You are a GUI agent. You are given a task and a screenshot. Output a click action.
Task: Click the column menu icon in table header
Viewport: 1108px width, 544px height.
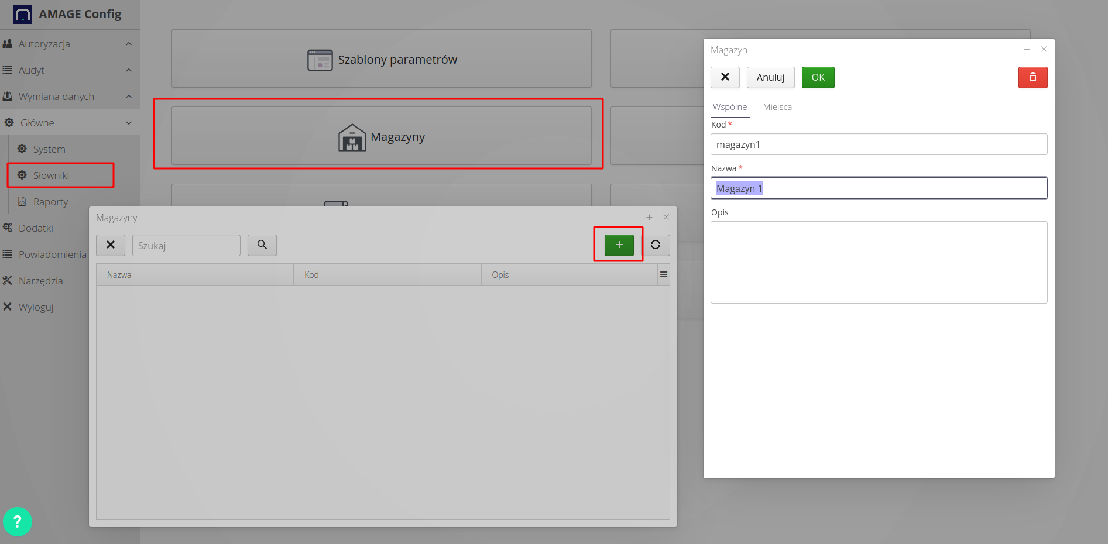663,274
